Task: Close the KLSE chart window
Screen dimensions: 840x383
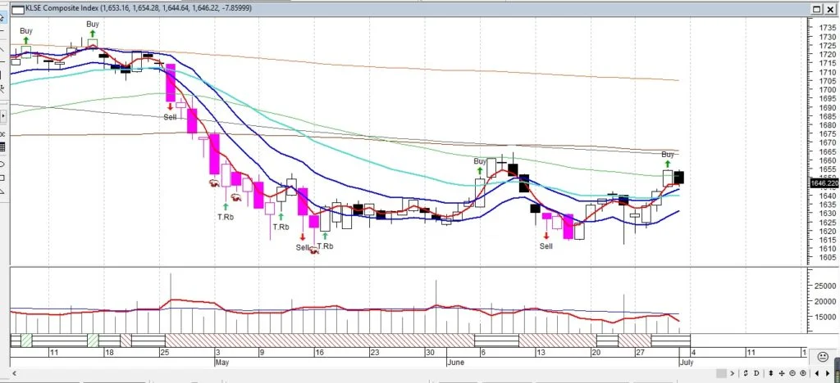Action: (830, 9)
